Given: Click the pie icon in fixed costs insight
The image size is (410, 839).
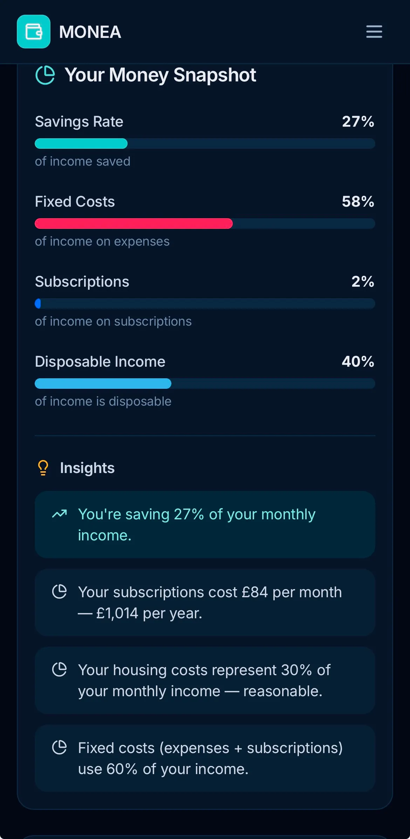Looking at the screenshot, I should click(60, 747).
